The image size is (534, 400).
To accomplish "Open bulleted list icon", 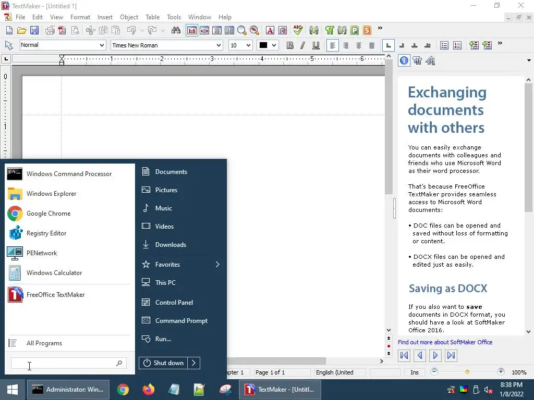I will point(444,45).
